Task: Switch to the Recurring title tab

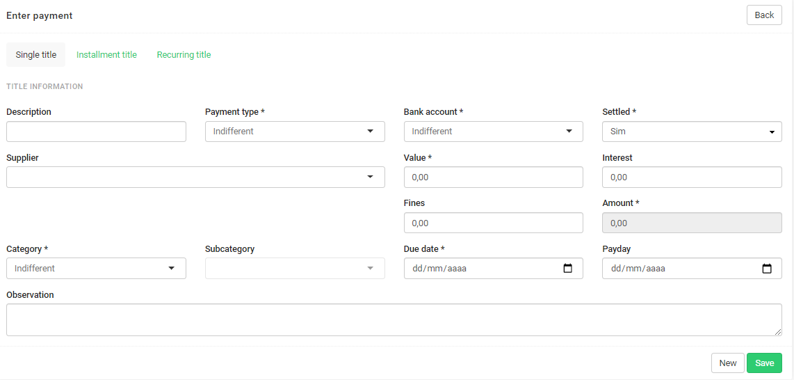Action: pyautogui.click(x=184, y=55)
